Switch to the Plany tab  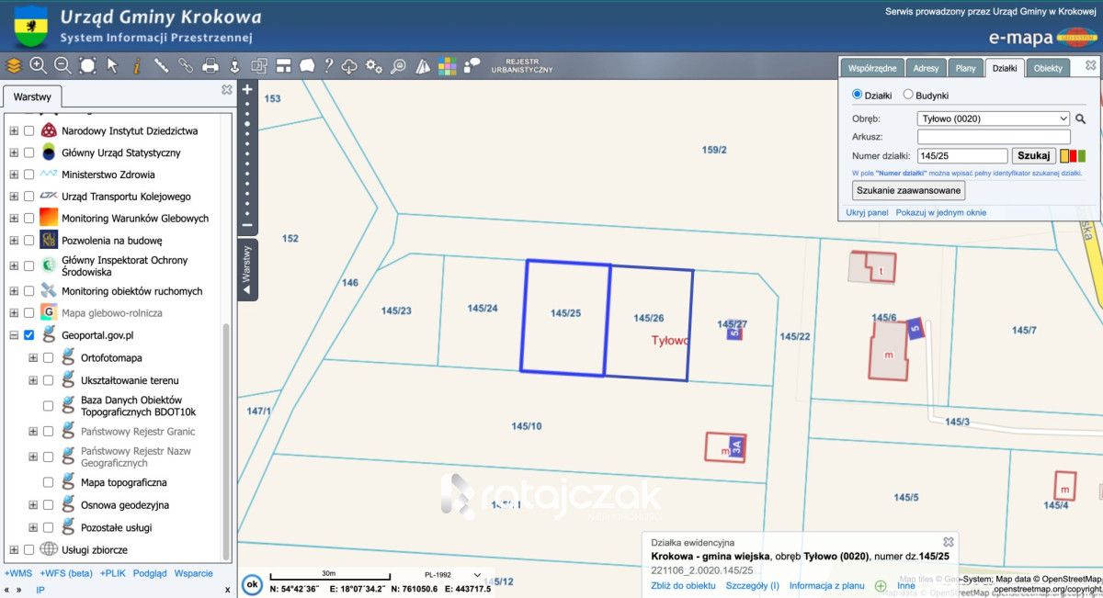click(x=965, y=68)
